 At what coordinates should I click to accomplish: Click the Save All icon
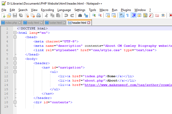21,15
